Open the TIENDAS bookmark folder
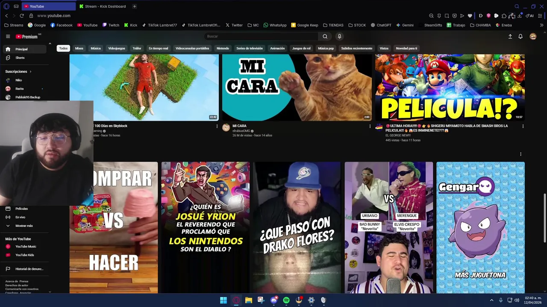 coord(333,25)
